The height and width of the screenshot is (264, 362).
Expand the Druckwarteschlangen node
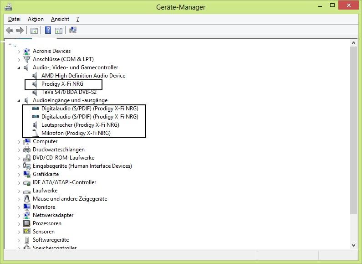point(19,150)
